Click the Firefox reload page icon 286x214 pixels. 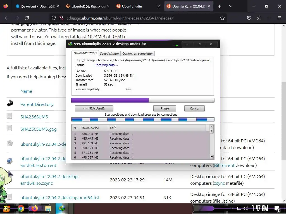point(27,18)
